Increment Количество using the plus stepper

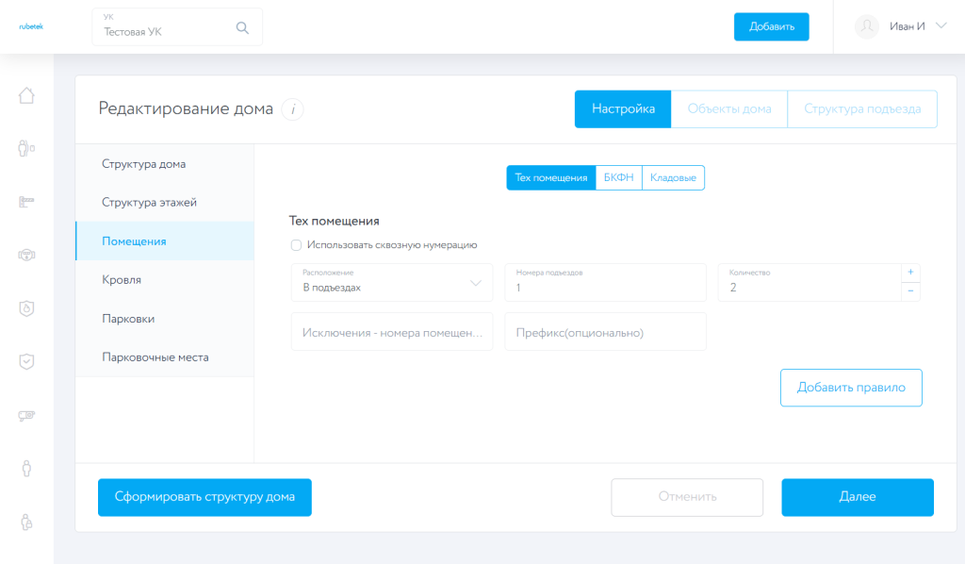coord(908,274)
